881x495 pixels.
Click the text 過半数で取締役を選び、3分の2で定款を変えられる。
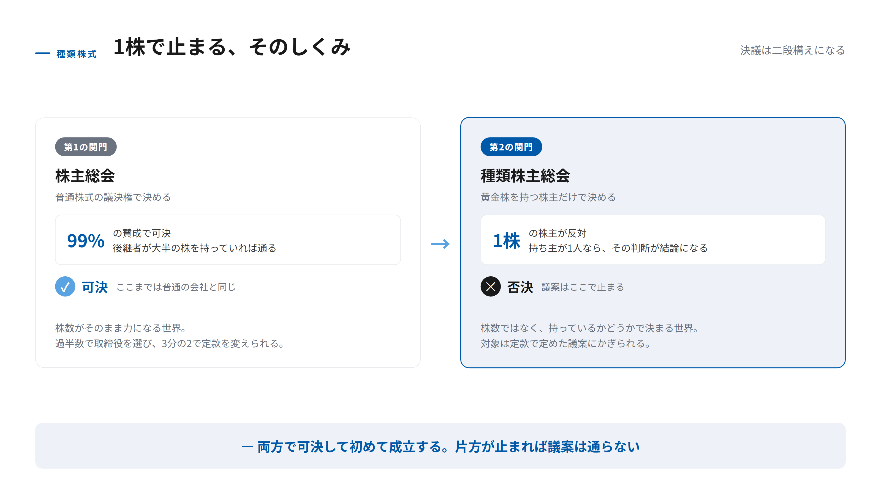(170, 343)
